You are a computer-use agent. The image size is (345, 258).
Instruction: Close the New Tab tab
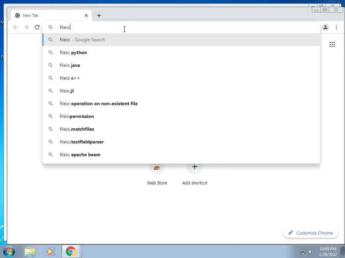coord(86,15)
